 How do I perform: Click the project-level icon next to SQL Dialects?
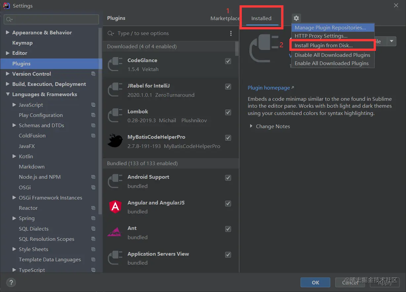(x=93, y=229)
